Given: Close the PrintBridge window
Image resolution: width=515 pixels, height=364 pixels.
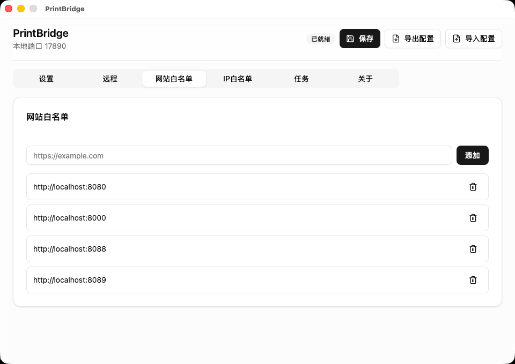Looking at the screenshot, I should 9,9.
